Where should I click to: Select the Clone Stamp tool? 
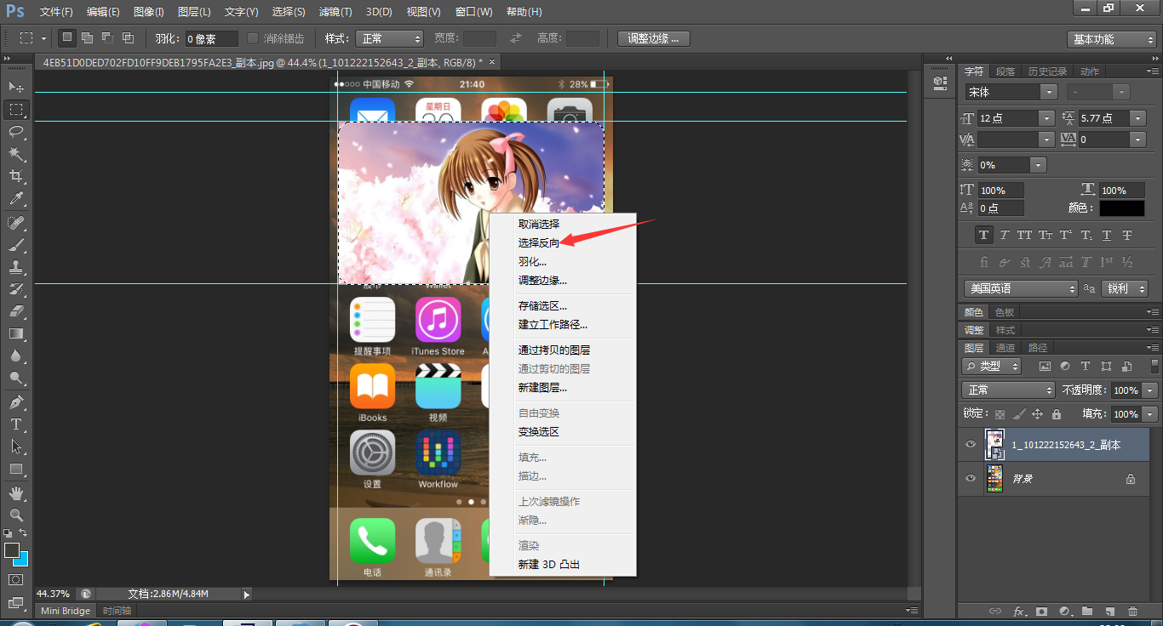click(x=16, y=267)
